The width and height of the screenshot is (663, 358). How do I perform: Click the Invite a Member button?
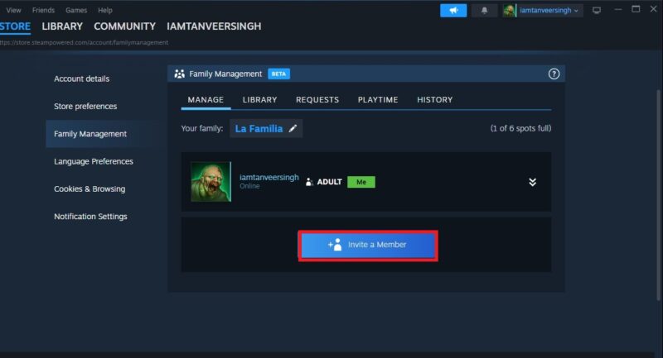point(368,245)
